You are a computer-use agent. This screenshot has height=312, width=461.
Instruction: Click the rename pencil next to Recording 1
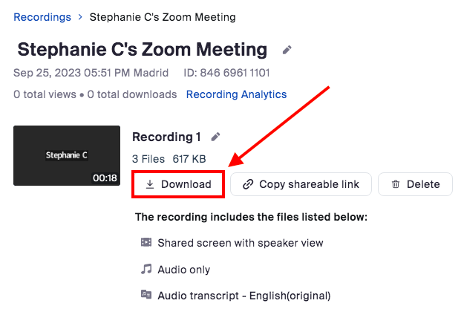216,137
